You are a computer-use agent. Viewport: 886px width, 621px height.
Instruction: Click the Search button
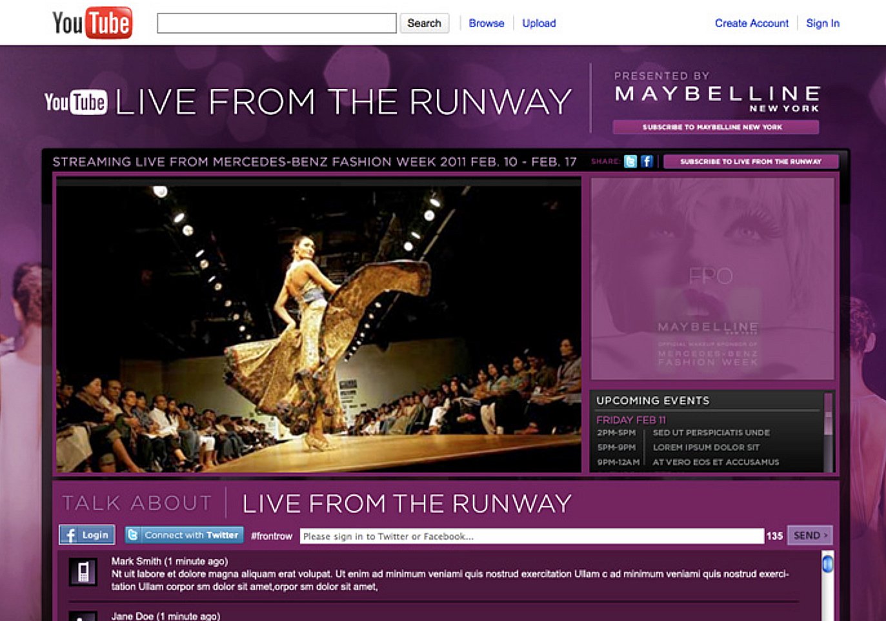click(x=424, y=23)
